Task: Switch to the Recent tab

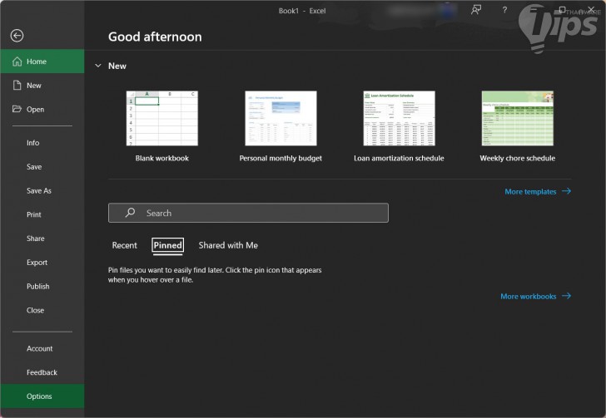Action: pos(125,245)
